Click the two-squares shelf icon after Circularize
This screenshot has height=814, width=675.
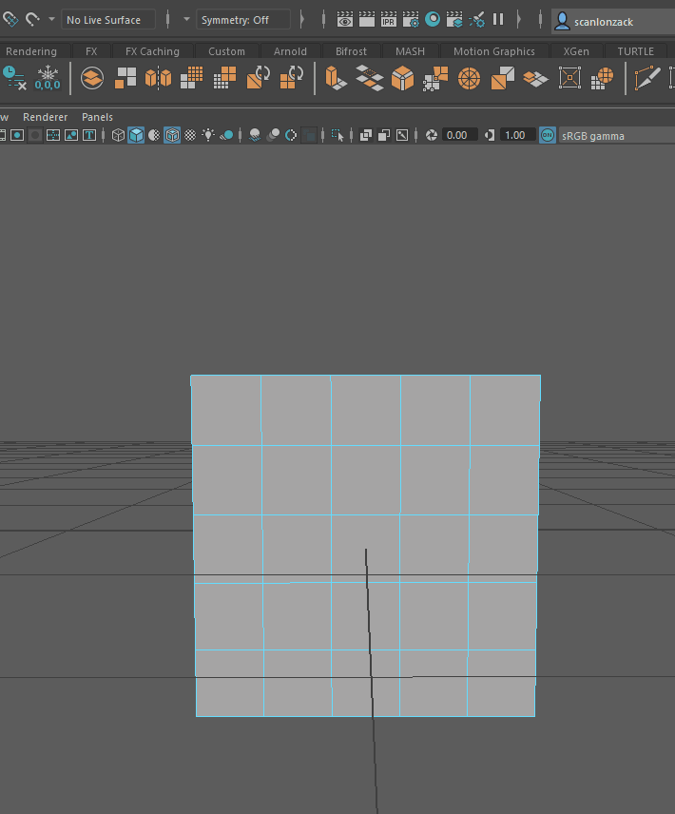[x=502, y=78]
